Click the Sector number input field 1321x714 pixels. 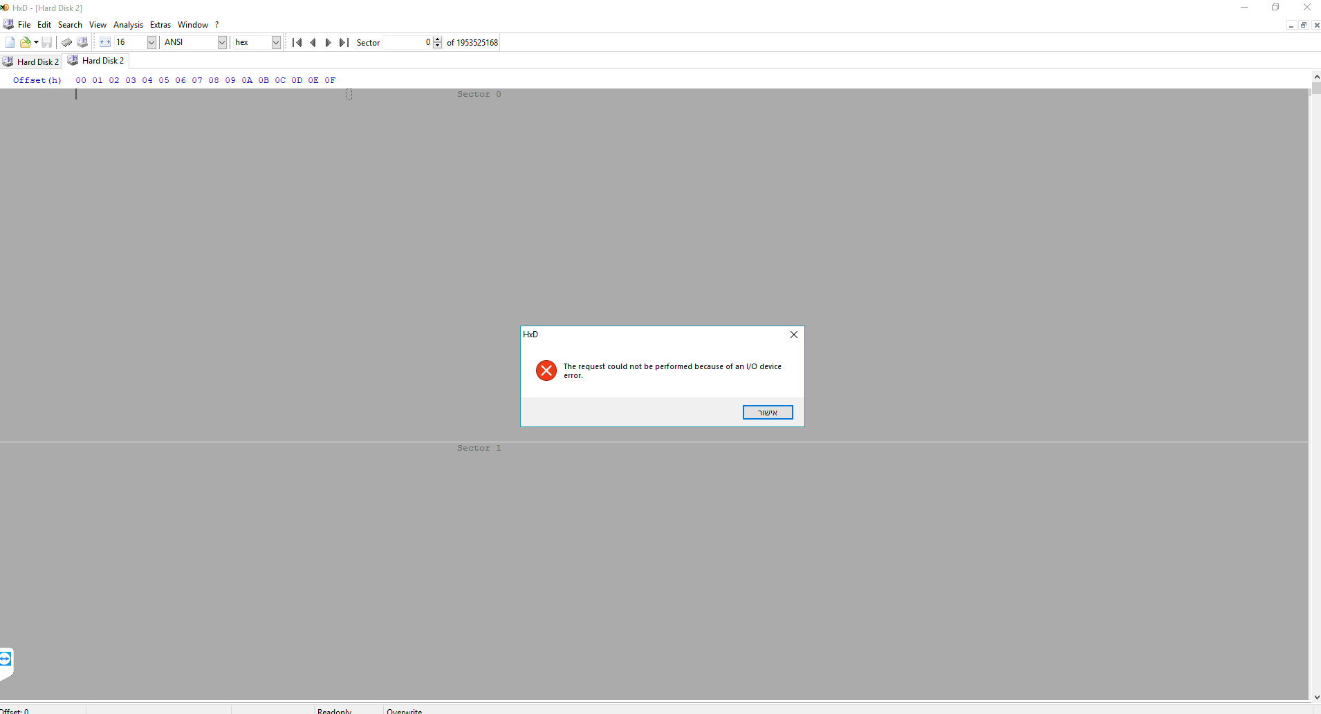[408, 42]
